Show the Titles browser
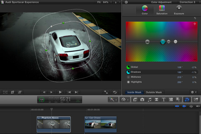Viewport: 201px width, 134px height. tap(164, 99)
